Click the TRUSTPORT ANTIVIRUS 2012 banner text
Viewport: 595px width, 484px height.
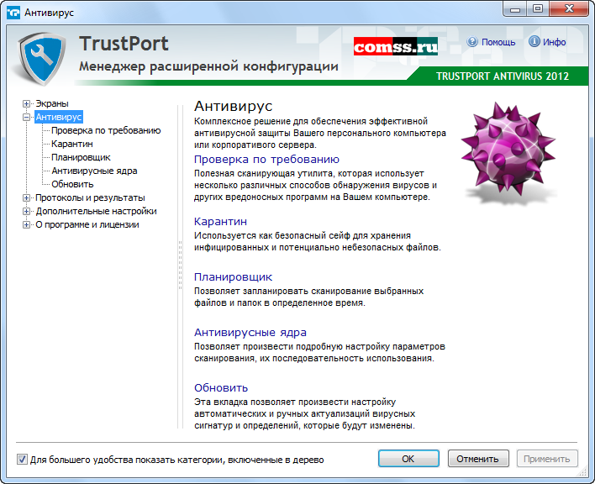click(503, 76)
